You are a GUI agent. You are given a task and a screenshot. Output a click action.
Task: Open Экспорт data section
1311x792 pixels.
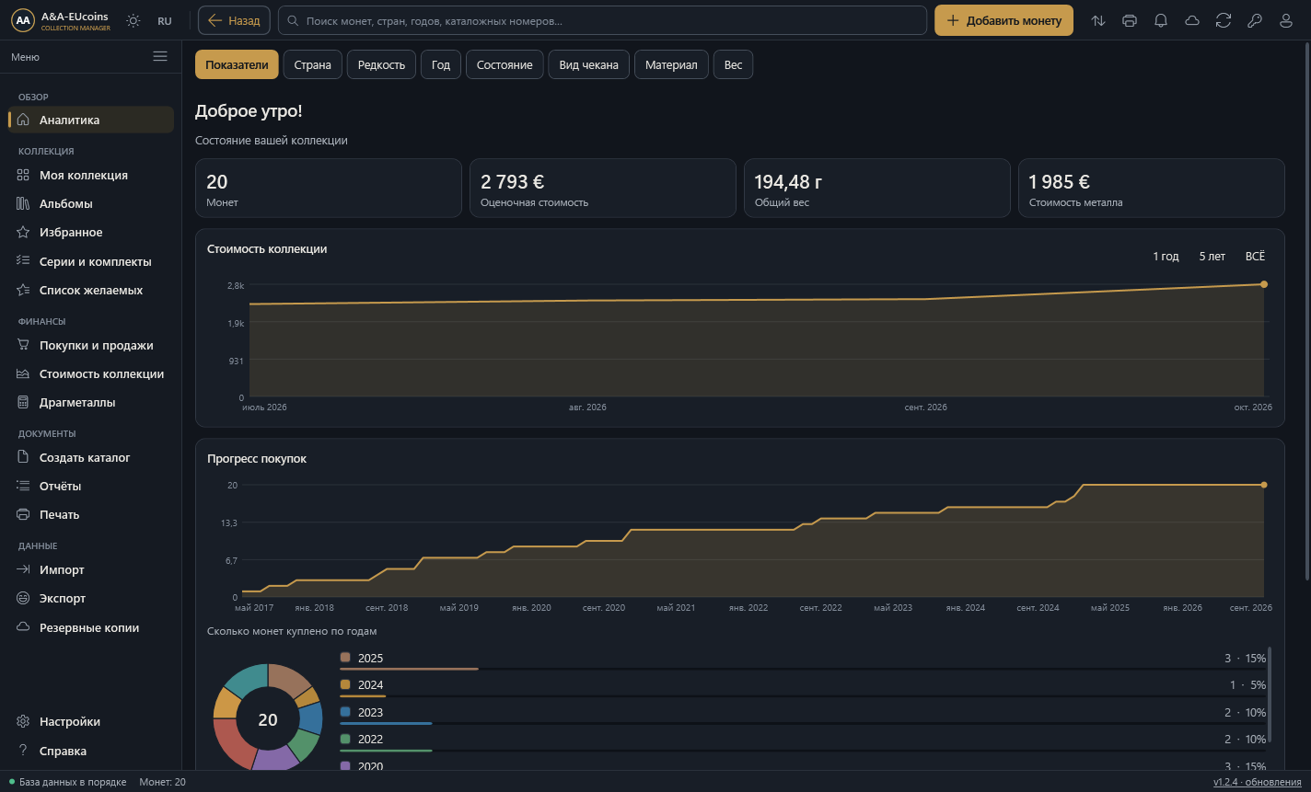pos(91,598)
